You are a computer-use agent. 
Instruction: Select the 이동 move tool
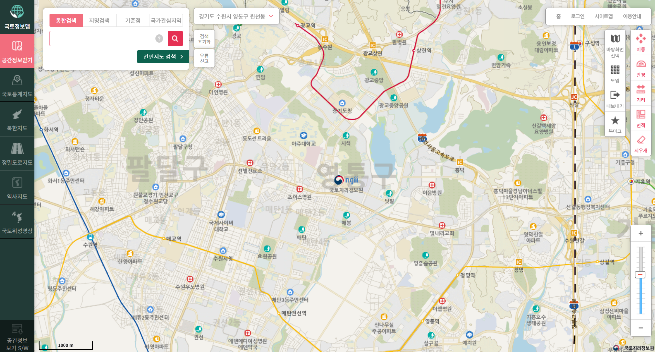[x=641, y=43]
